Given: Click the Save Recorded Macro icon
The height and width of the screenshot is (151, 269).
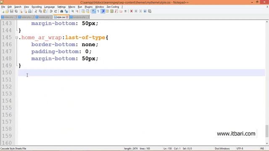Looking at the screenshot, I should [x=150, y=11].
